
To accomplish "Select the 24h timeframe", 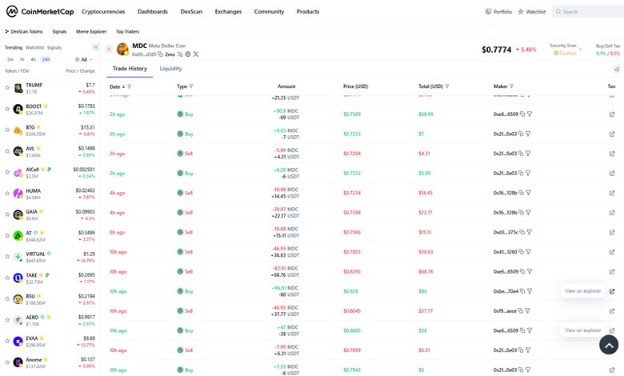I will 46,59.
